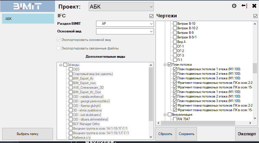Enable BIM_Export_ifc view checkbox
Image resolution: width=259 pixels, height=143 pixels.
[71, 78]
